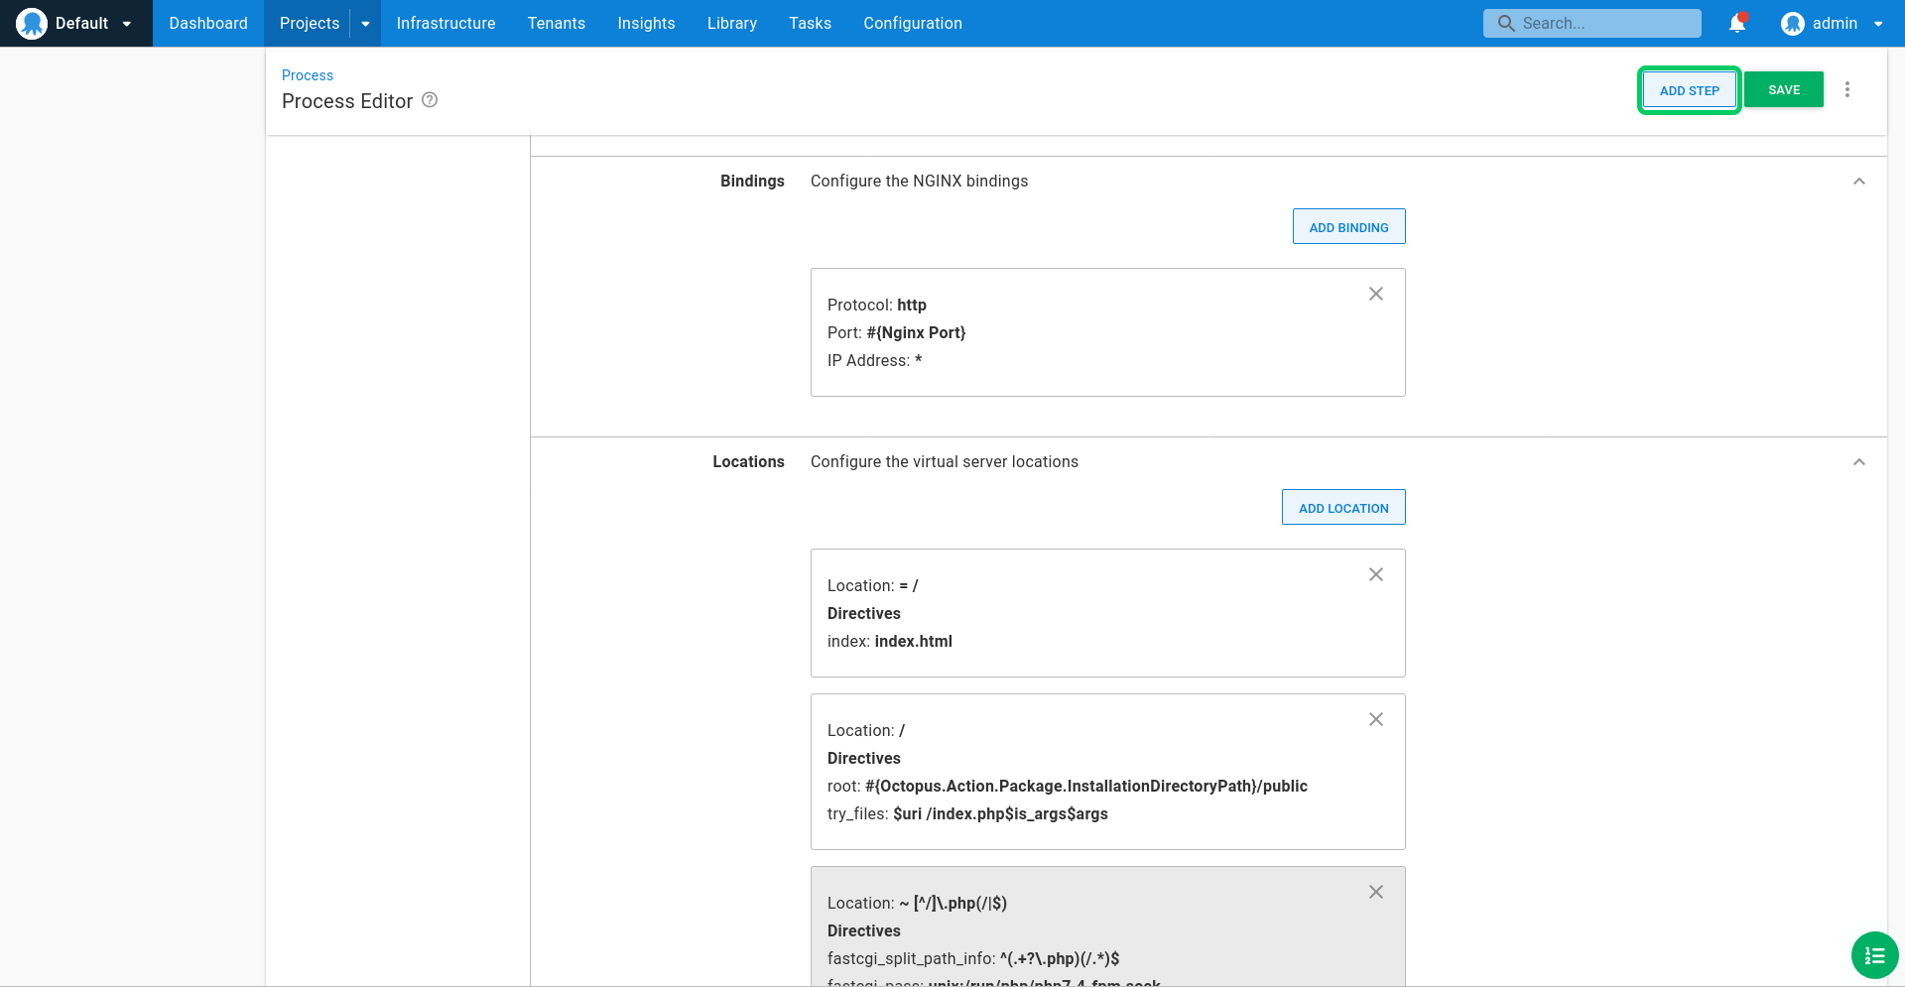Click the 'Port: #{Nginx Port}' text

click(x=896, y=332)
